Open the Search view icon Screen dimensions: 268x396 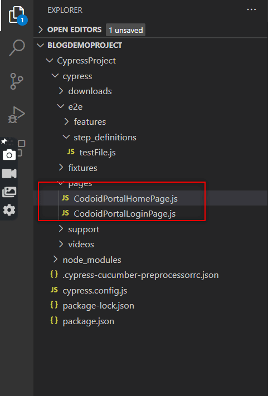point(17,47)
